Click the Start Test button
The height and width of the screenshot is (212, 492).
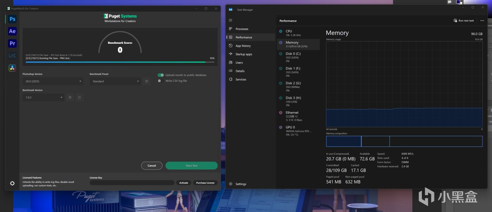tap(191, 166)
